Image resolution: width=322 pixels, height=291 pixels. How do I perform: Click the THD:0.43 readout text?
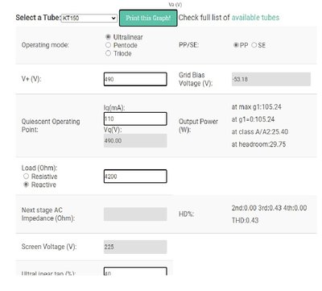(x=245, y=220)
